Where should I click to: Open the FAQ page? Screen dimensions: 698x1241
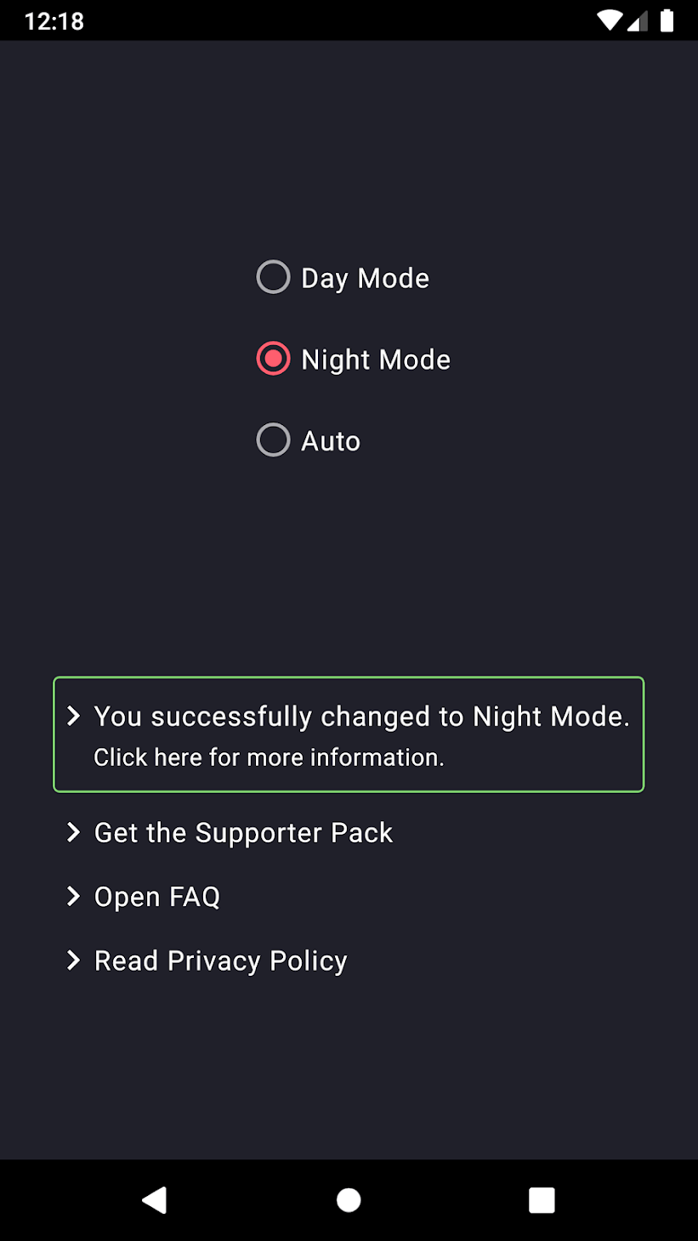(156, 896)
